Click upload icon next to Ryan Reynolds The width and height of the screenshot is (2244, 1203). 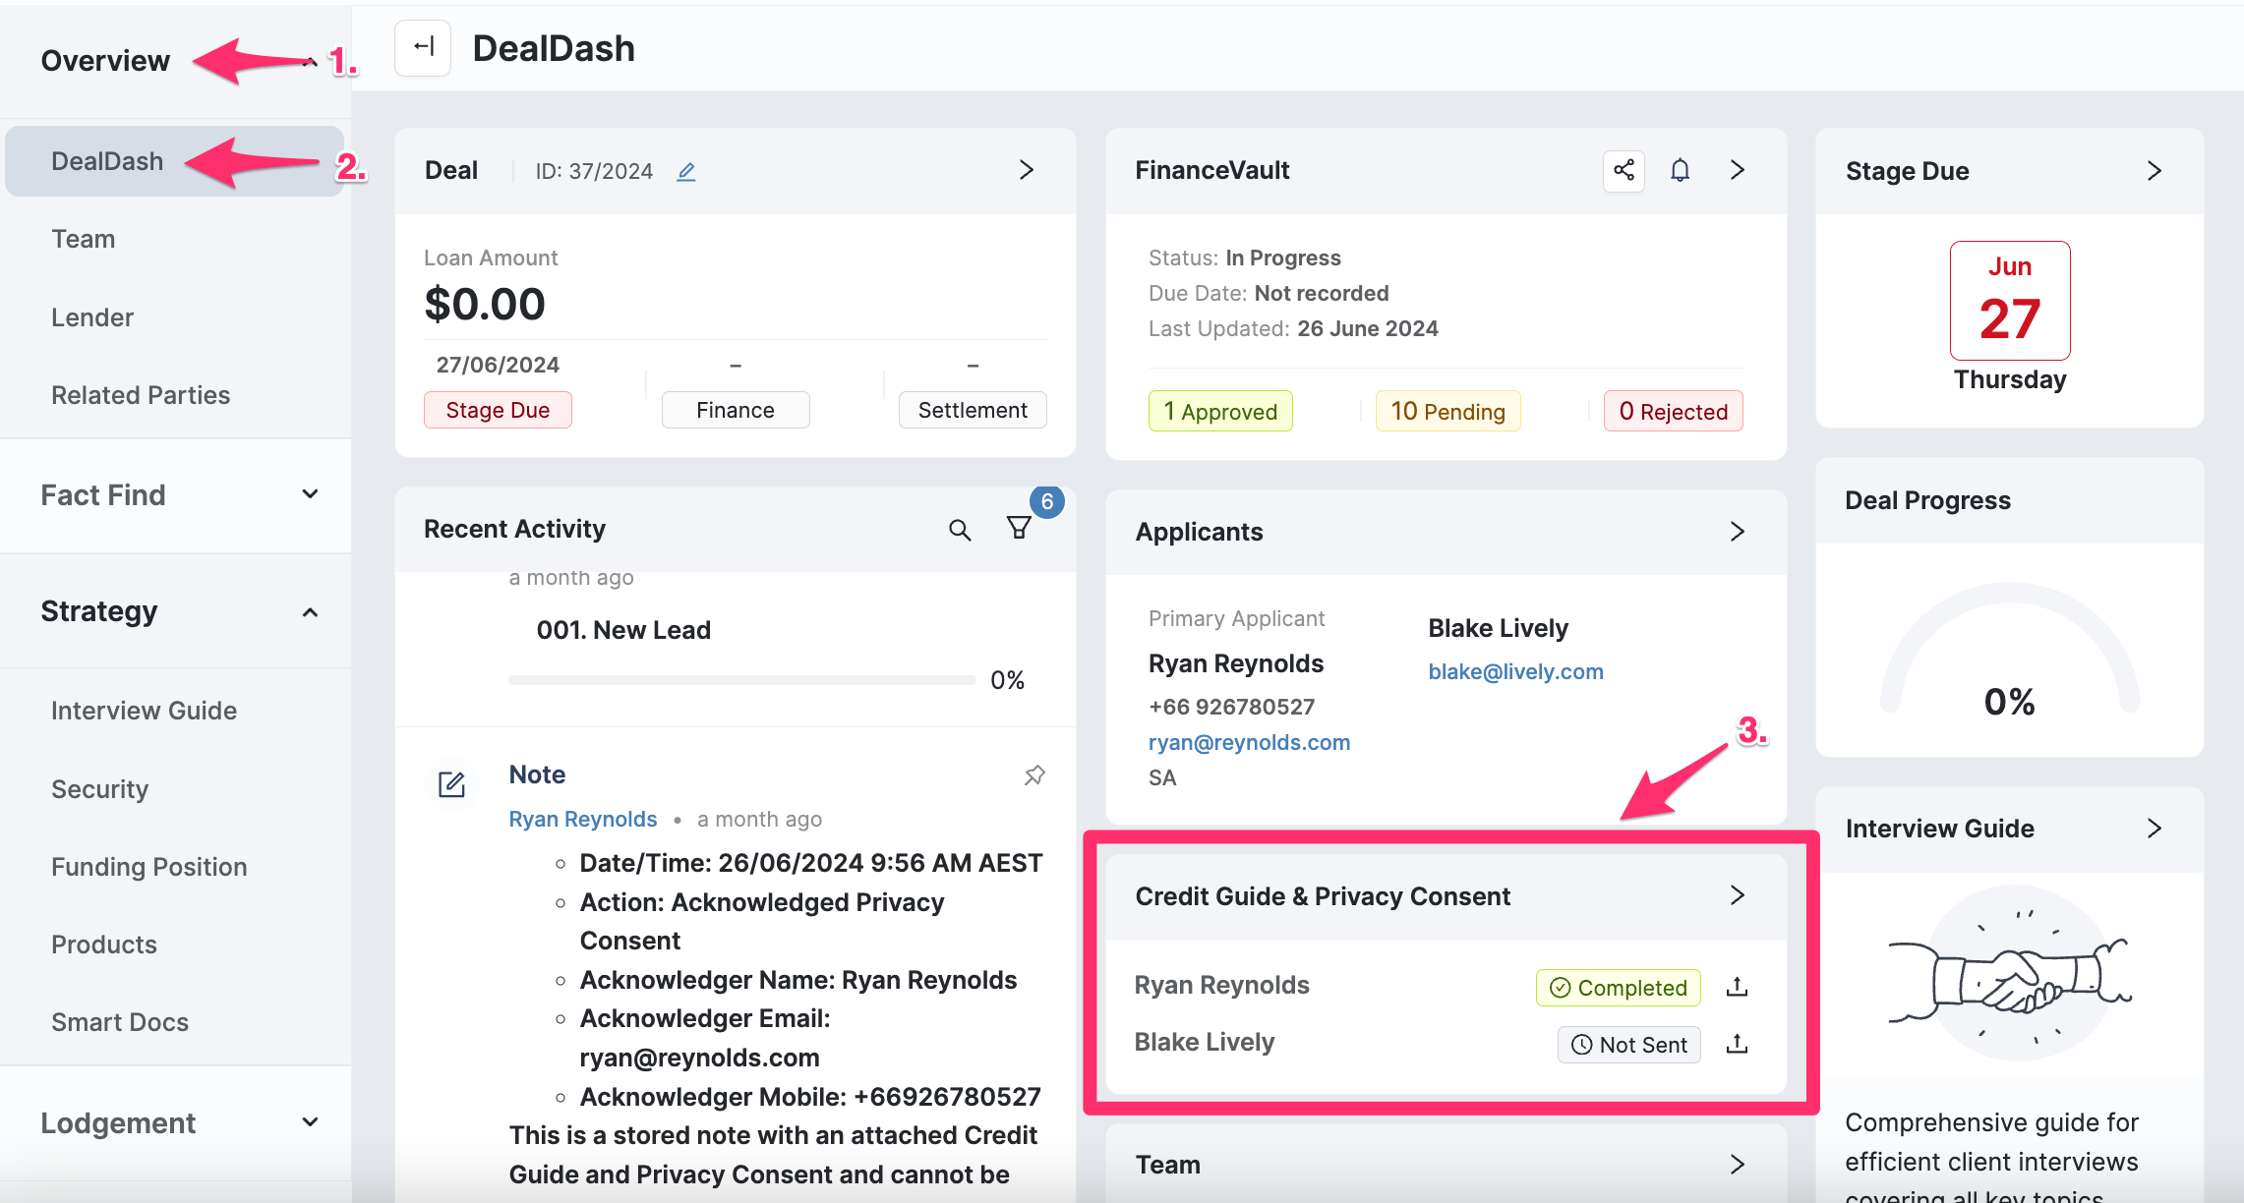click(x=1737, y=987)
